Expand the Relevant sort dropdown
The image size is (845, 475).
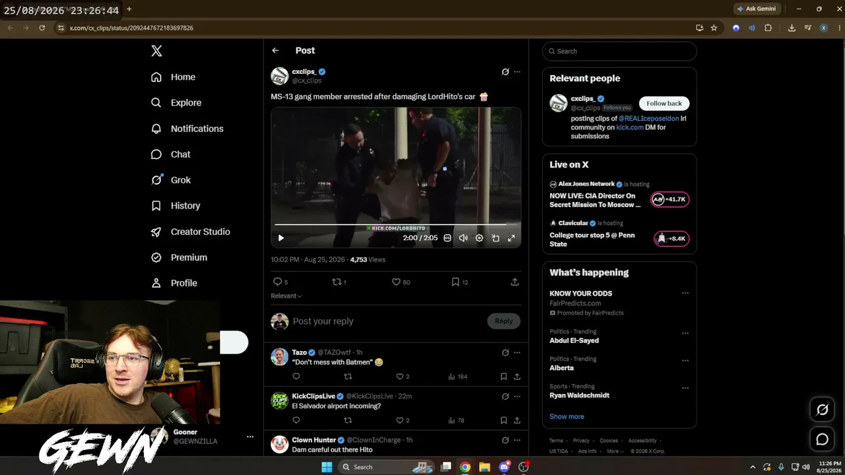pyautogui.click(x=287, y=296)
